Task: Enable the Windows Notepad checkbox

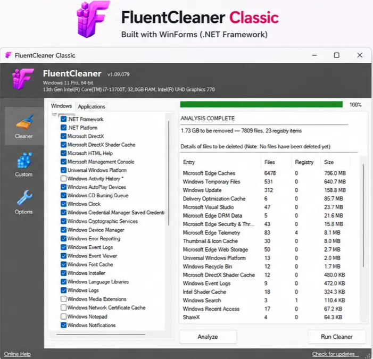Action: tap(63, 316)
